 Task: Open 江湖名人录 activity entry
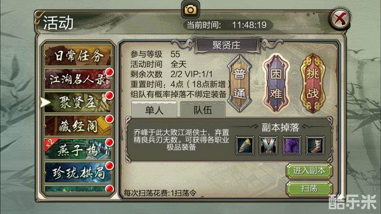click(78, 79)
